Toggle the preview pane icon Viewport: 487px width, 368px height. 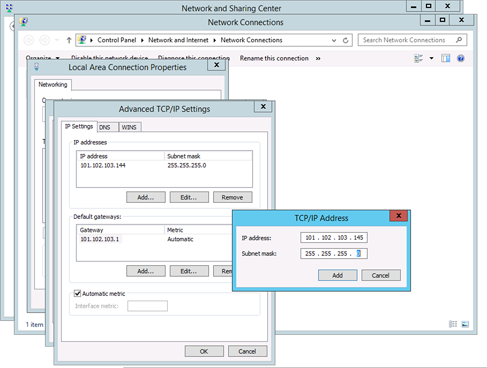click(446, 58)
